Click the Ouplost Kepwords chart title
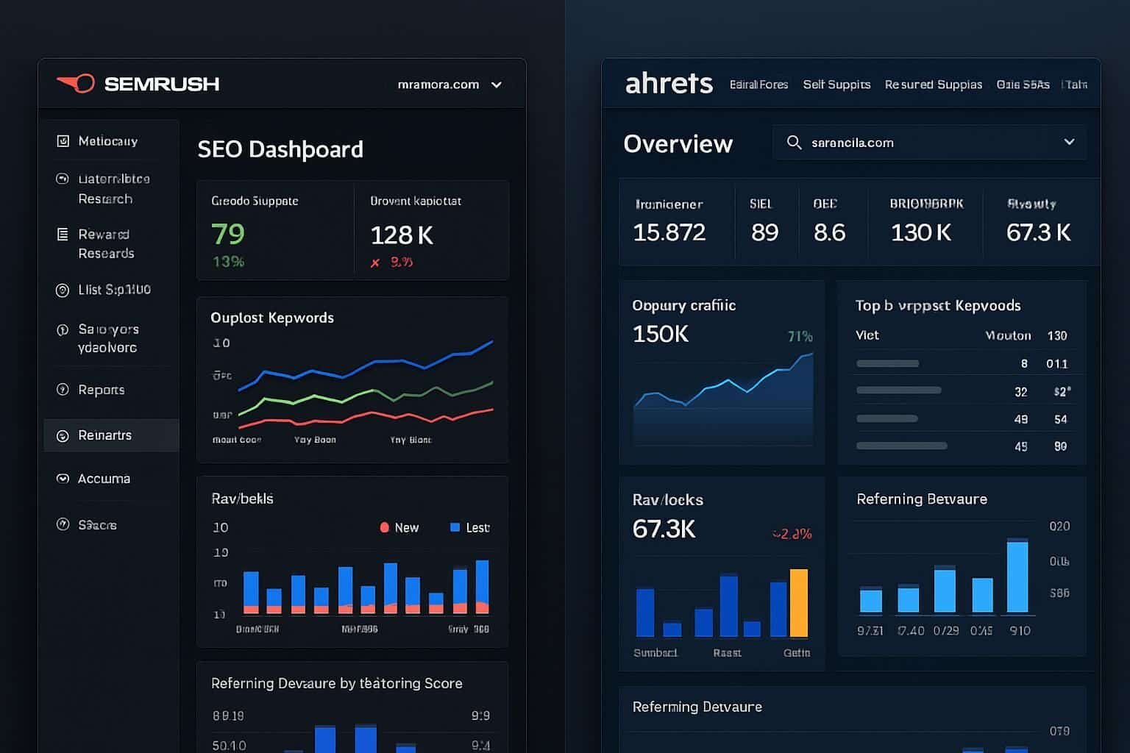This screenshot has height=753, width=1130. coord(272,318)
